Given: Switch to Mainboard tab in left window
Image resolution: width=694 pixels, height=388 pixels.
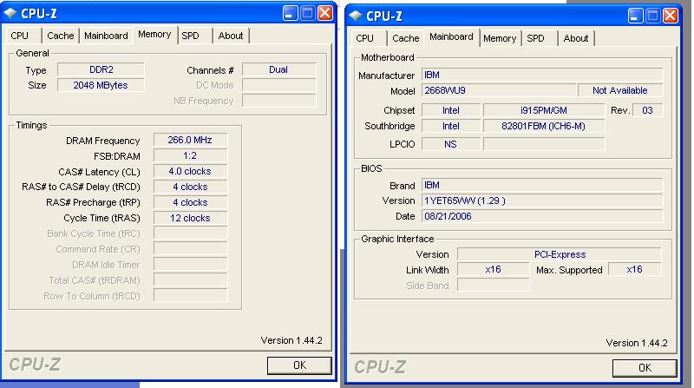Looking at the screenshot, I should click(106, 36).
